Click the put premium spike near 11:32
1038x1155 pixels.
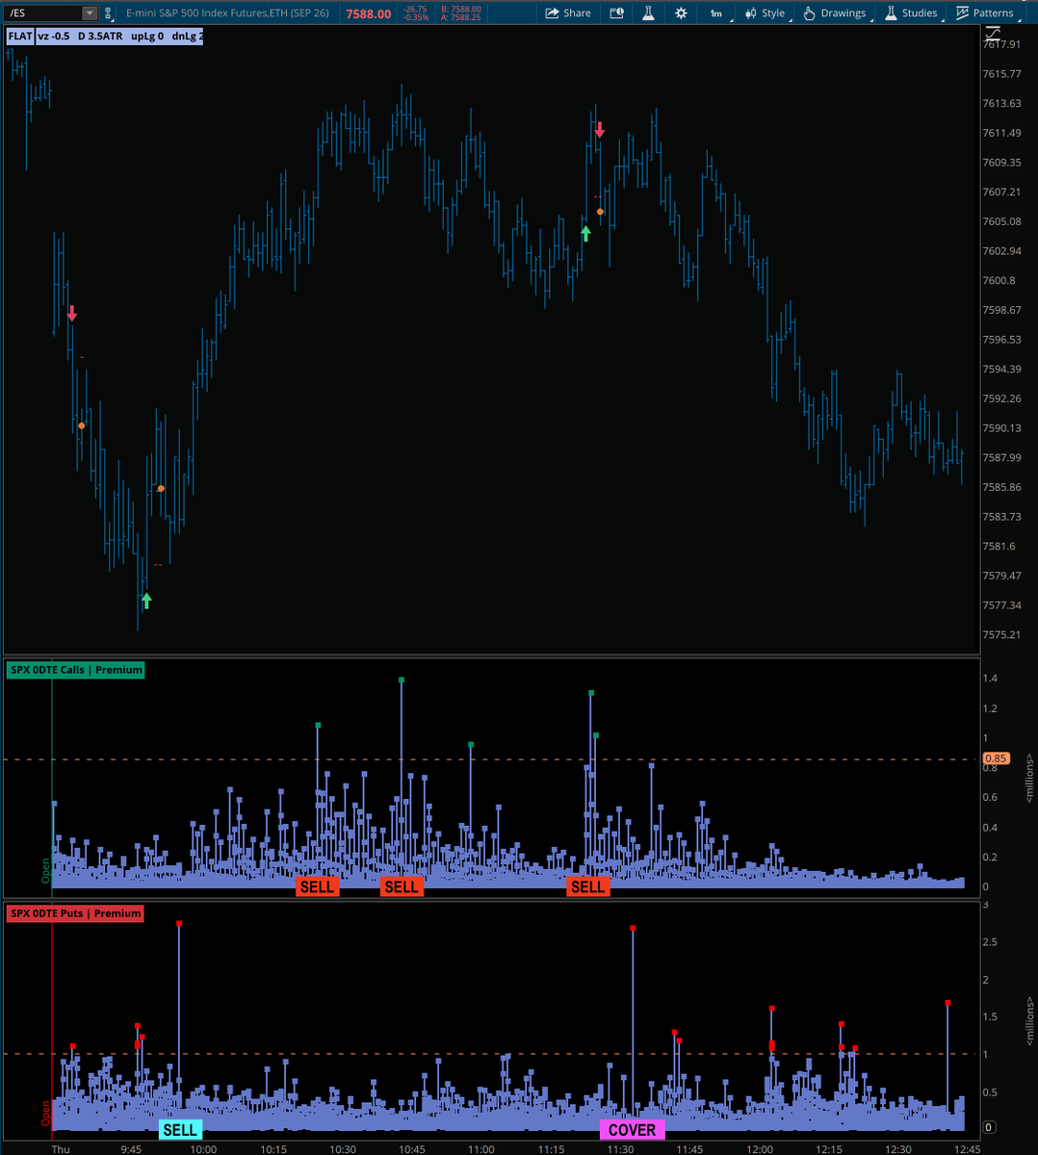(x=633, y=929)
